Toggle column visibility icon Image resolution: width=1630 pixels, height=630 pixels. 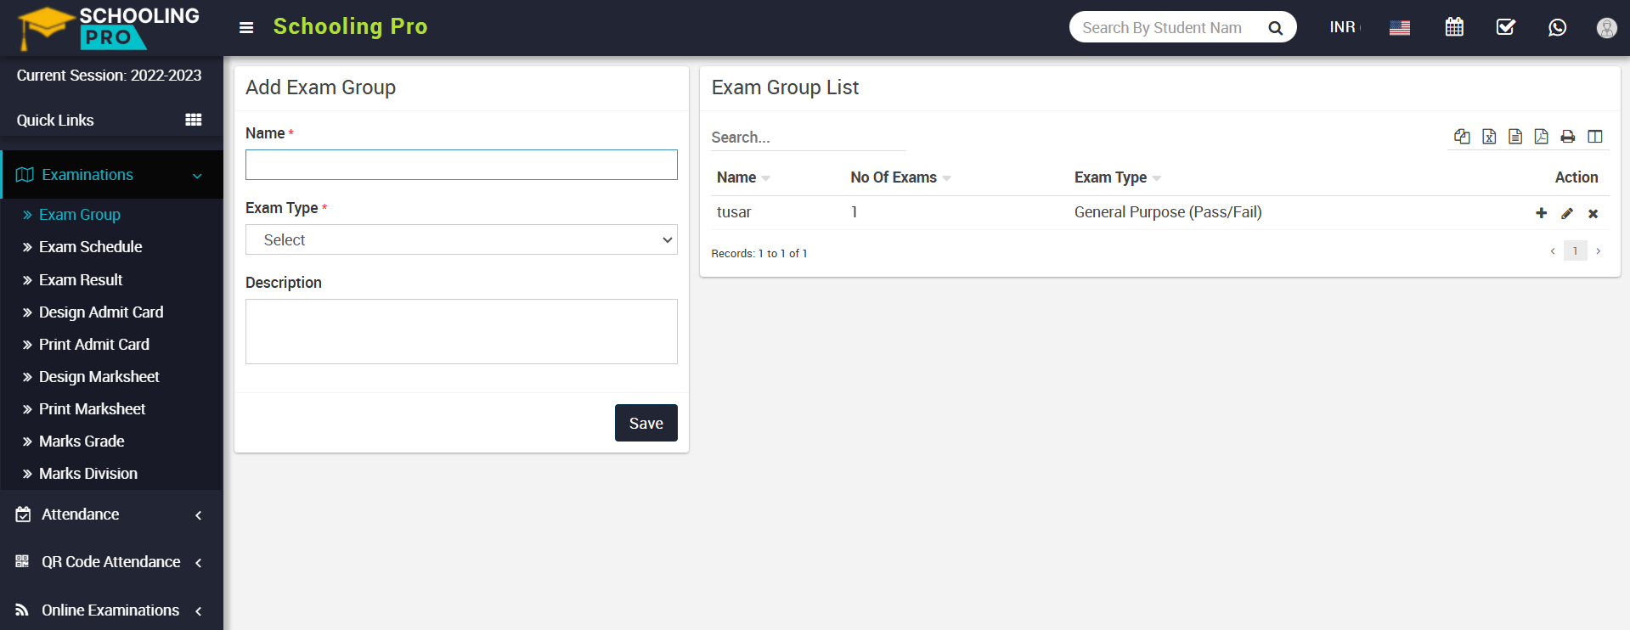(x=1595, y=137)
